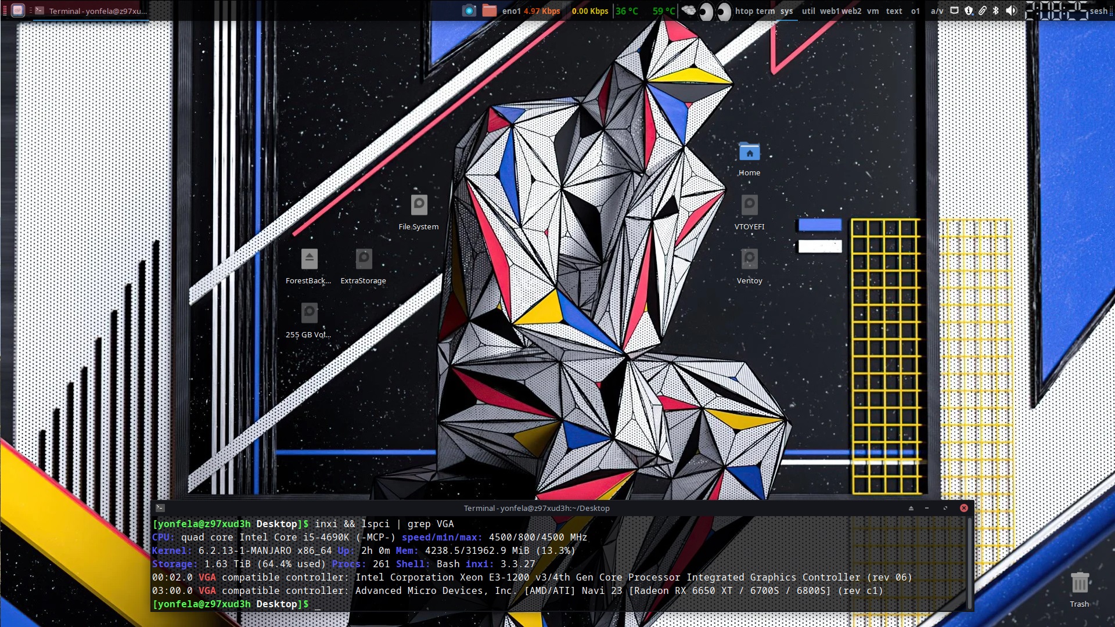Click the Storage 1.63 TiB line in the terminal
The height and width of the screenshot is (627, 1115).
coord(344,564)
